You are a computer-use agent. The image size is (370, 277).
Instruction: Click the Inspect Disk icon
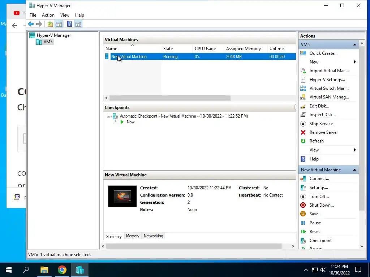click(303, 115)
